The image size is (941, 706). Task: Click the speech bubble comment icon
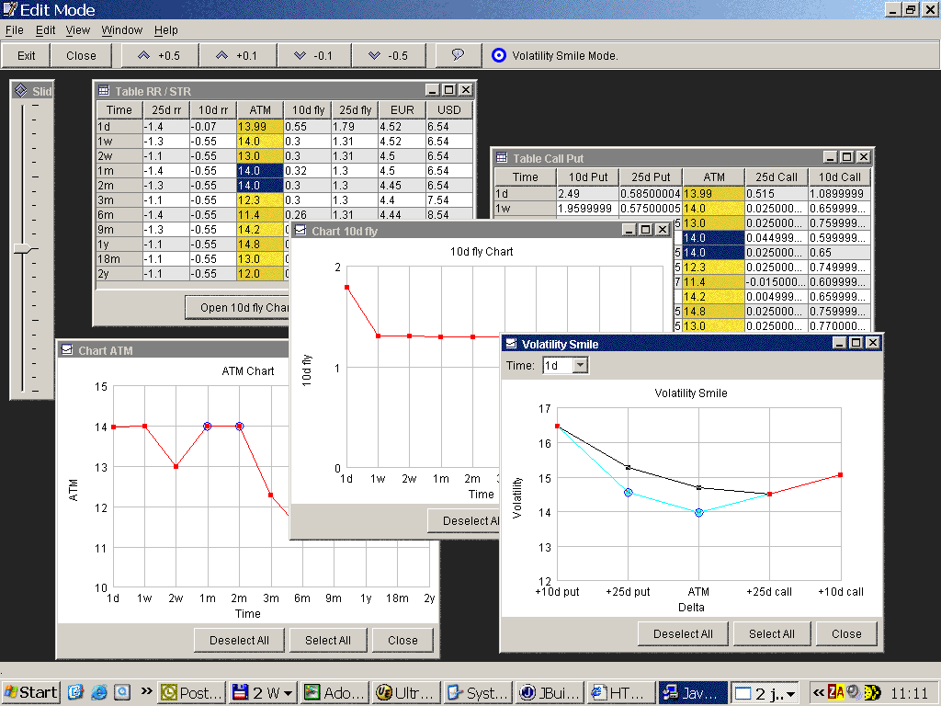pyautogui.click(x=458, y=55)
